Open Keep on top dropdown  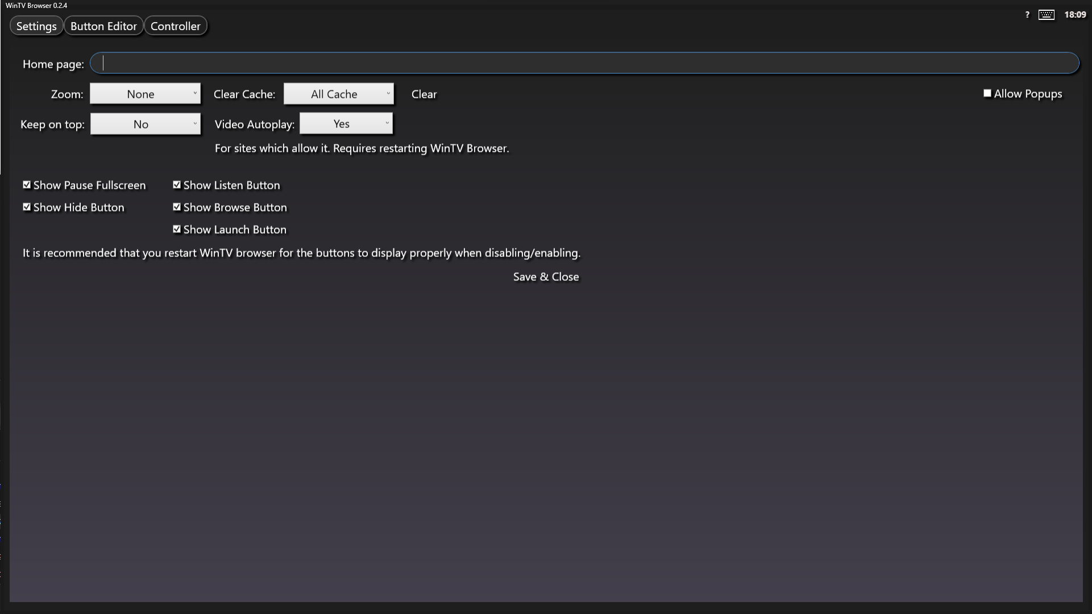click(x=145, y=124)
